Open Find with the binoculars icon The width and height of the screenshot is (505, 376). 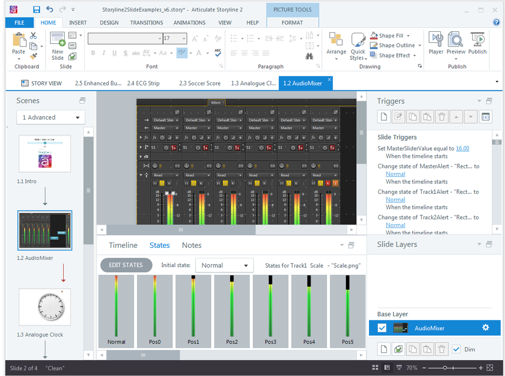coord(309,56)
